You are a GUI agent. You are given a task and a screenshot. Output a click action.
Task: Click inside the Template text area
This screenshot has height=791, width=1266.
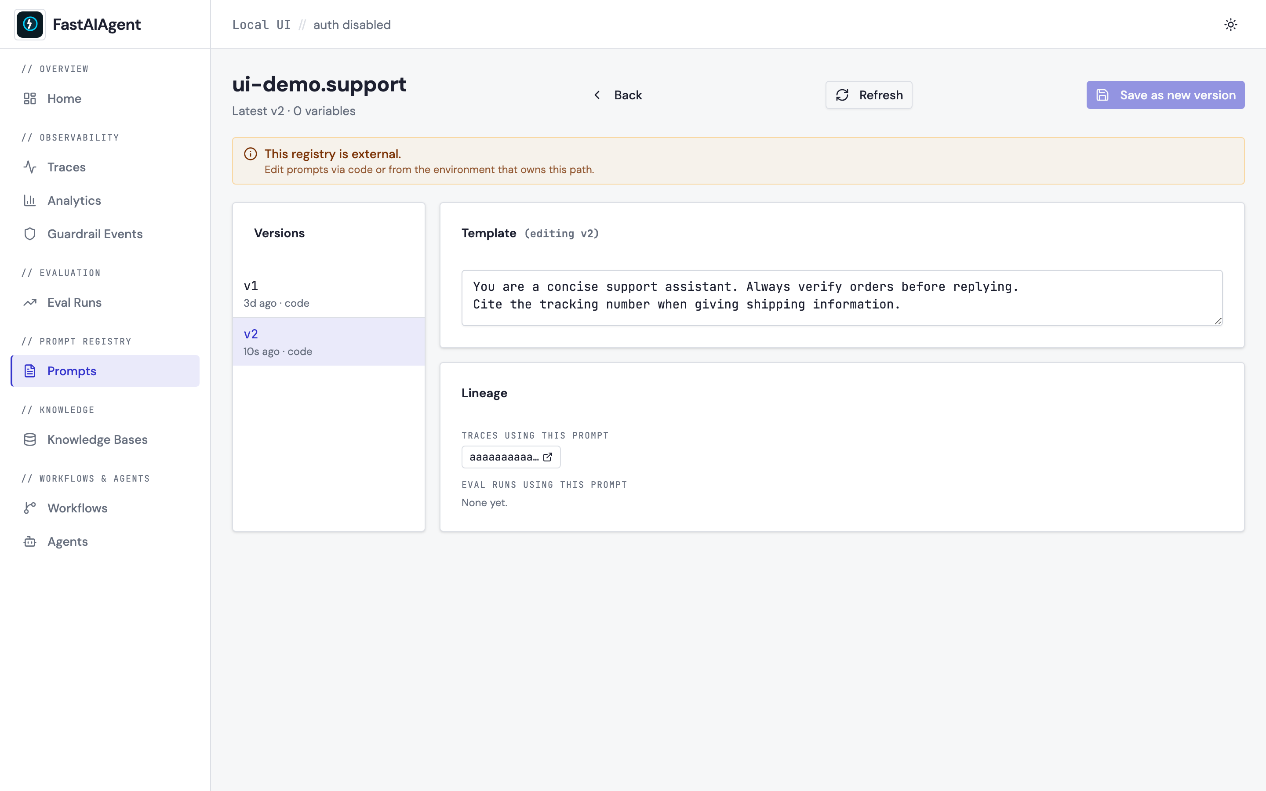click(x=842, y=298)
